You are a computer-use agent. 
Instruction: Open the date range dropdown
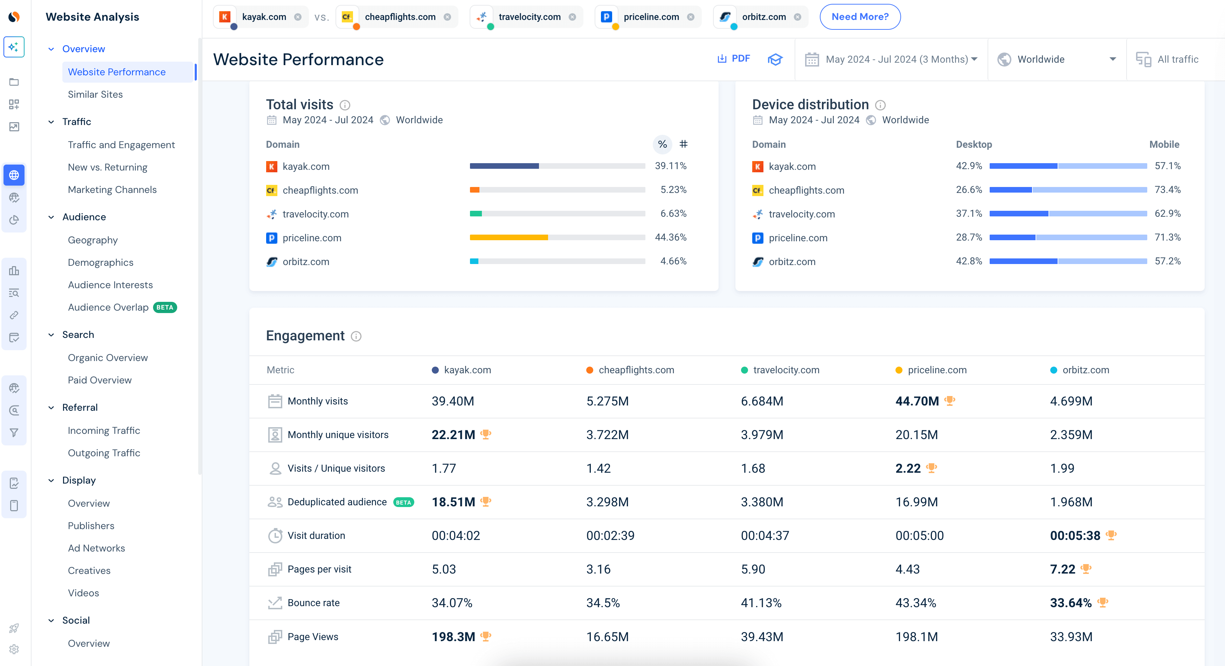click(x=891, y=60)
